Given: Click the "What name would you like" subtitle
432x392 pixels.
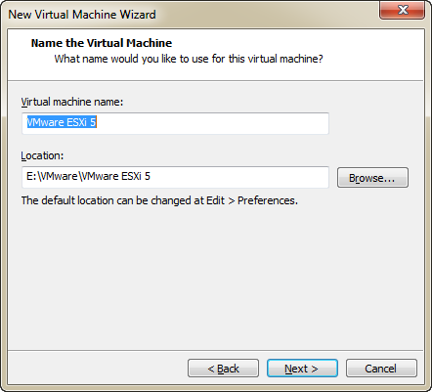Looking at the screenshot, I should (x=189, y=59).
